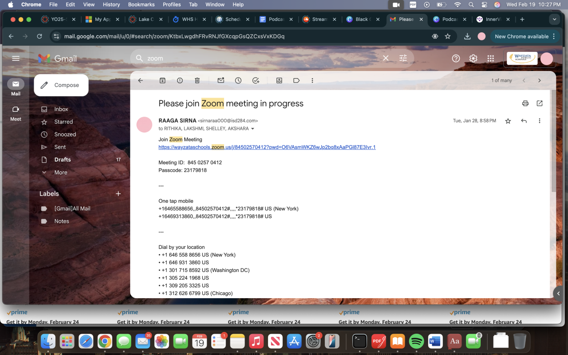Click the site info icon in address bar
The image size is (568, 355).
click(x=56, y=36)
